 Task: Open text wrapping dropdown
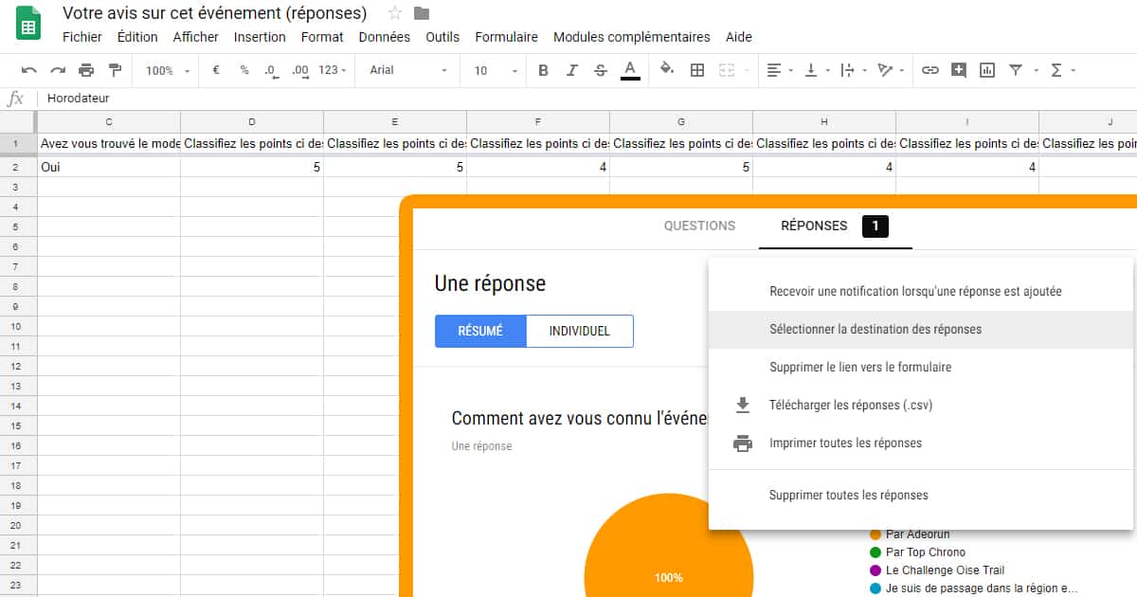pos(853,70)
